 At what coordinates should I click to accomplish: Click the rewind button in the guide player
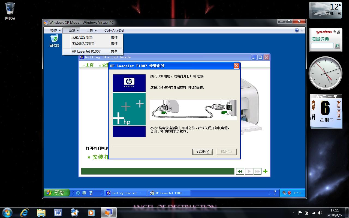point(240,171)
